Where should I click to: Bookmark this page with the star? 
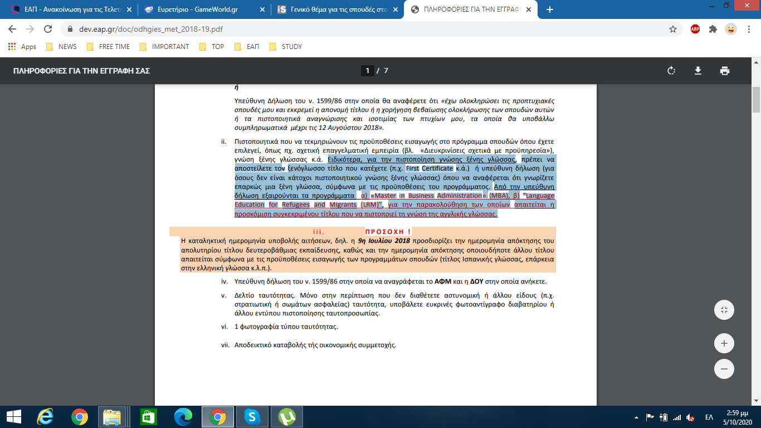coord(673,29)
